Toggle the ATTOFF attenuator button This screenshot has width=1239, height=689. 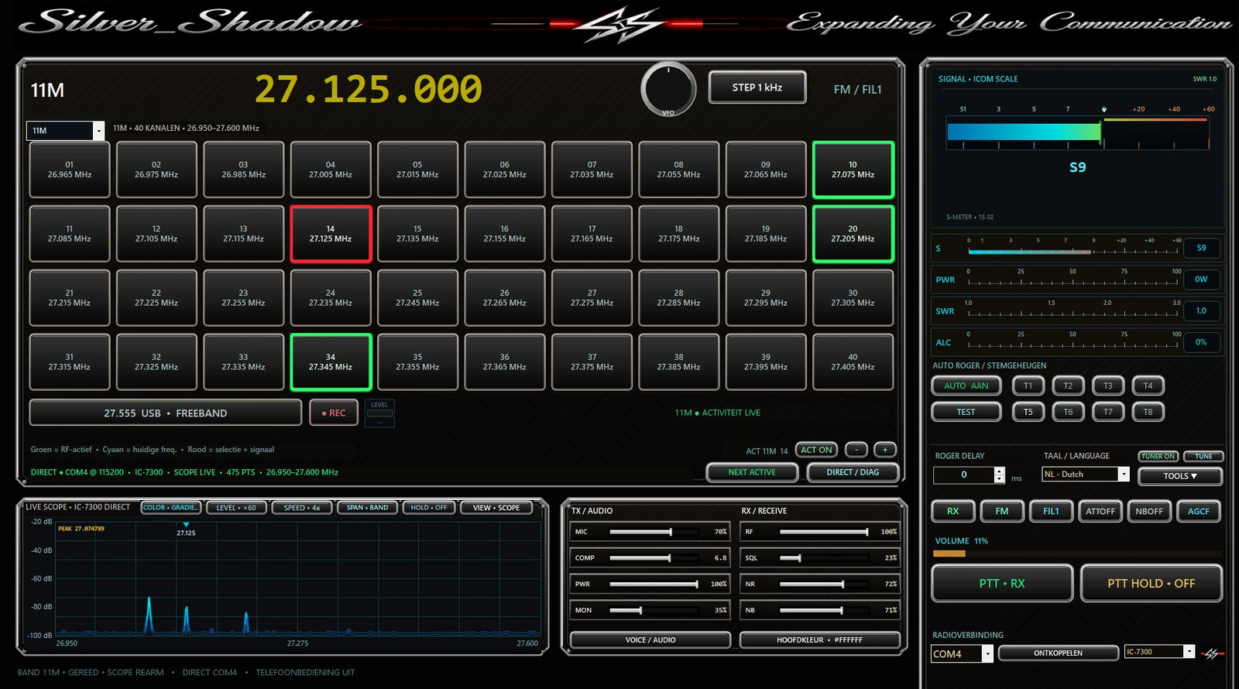[1100, 511]
